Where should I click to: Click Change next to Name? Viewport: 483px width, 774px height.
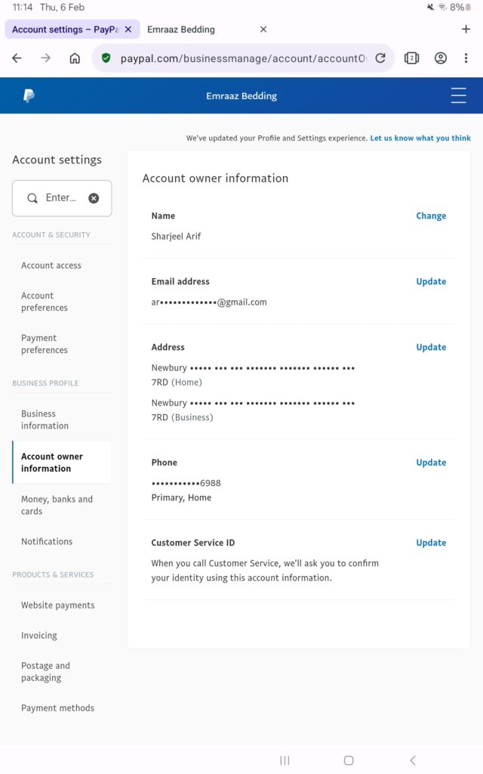[x=431, y=216]
